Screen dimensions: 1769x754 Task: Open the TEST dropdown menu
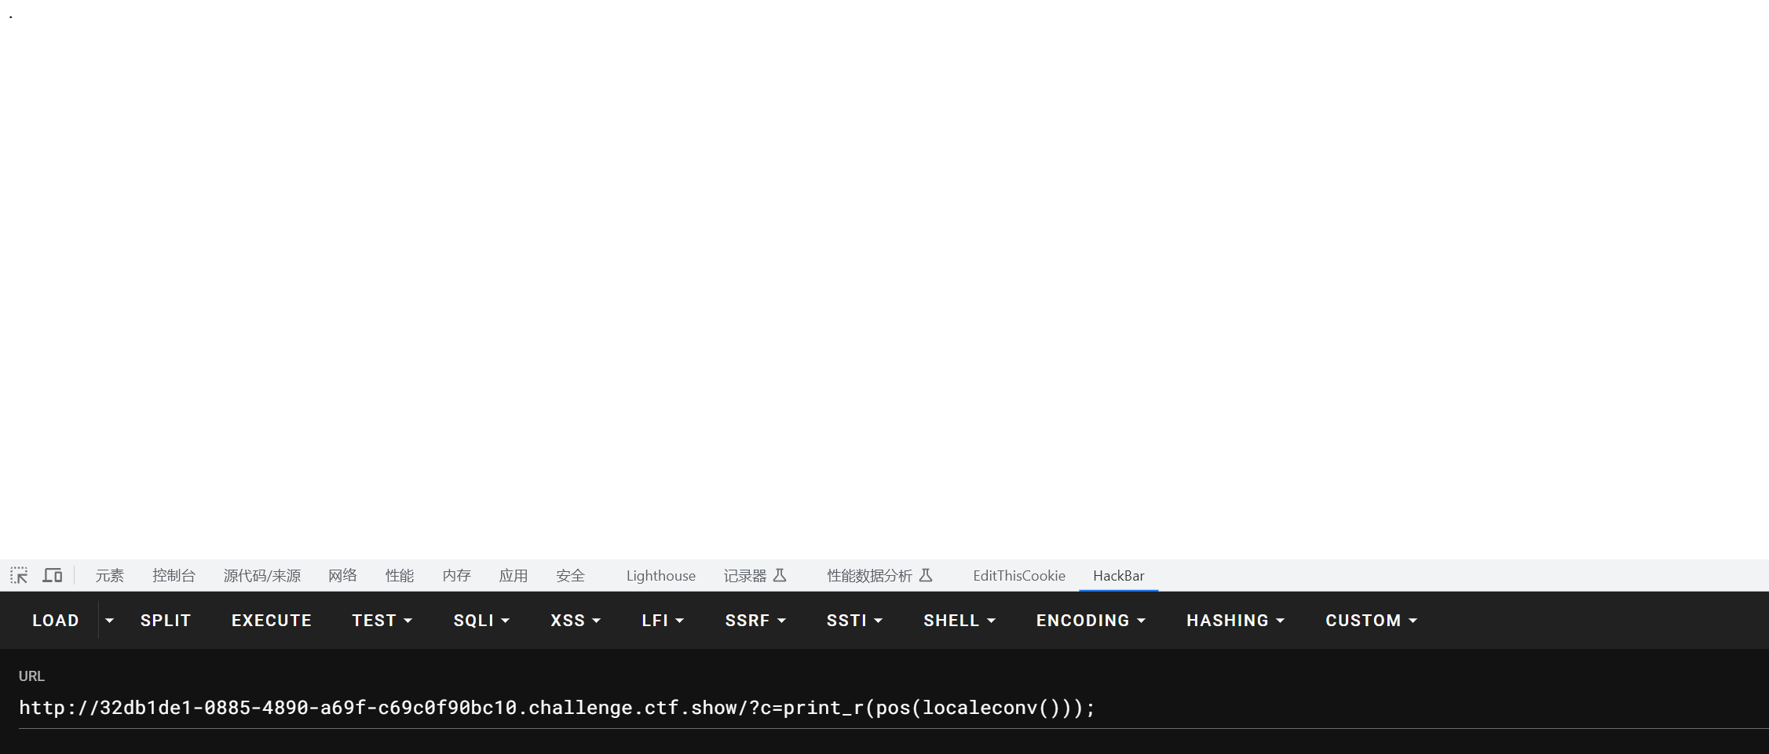pos(382,621)
